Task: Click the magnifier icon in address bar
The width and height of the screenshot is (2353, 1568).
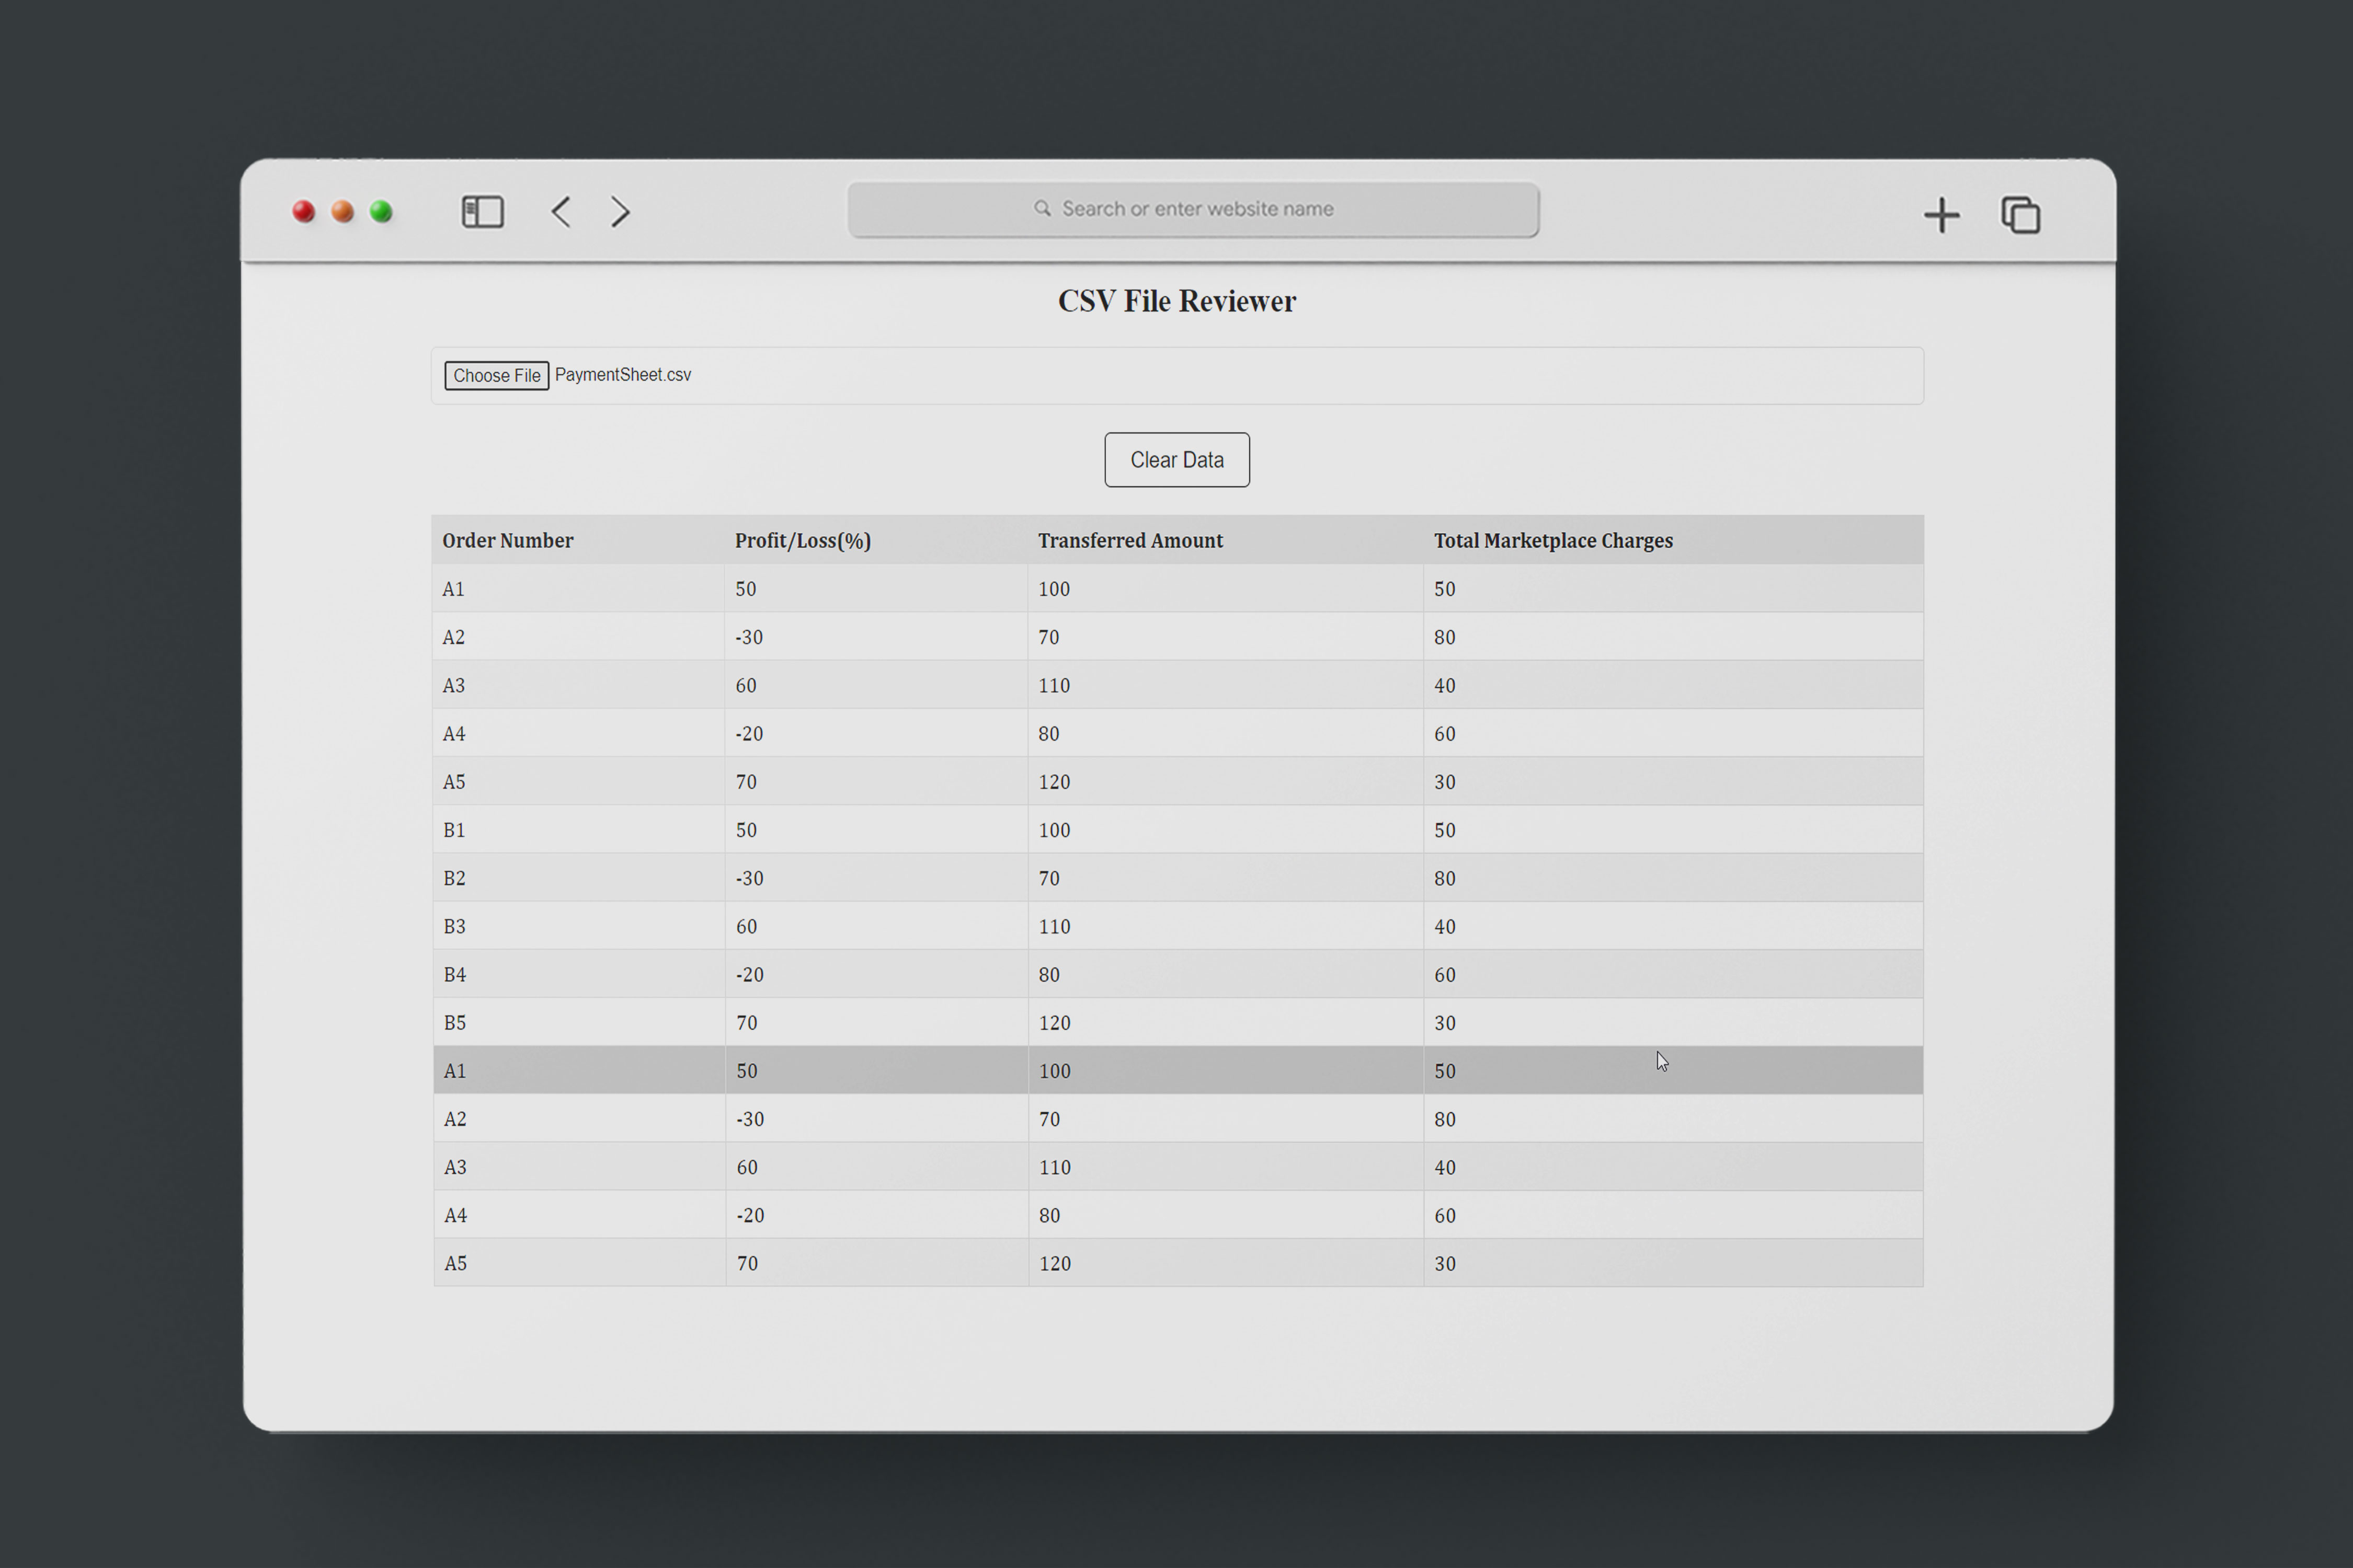Action: click(x=1043, y=209)
